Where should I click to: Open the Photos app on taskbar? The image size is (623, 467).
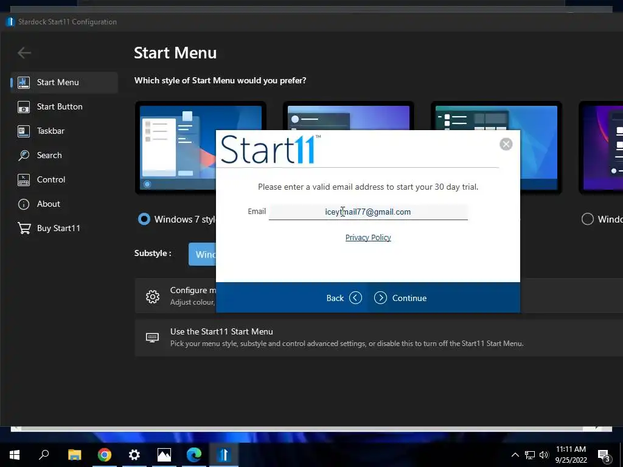(164, 455)
